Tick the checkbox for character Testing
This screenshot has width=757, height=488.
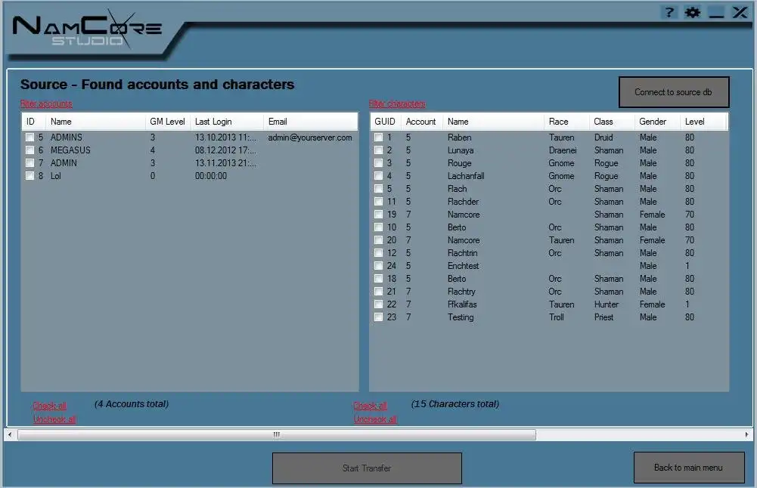click(x=378, y=317)
